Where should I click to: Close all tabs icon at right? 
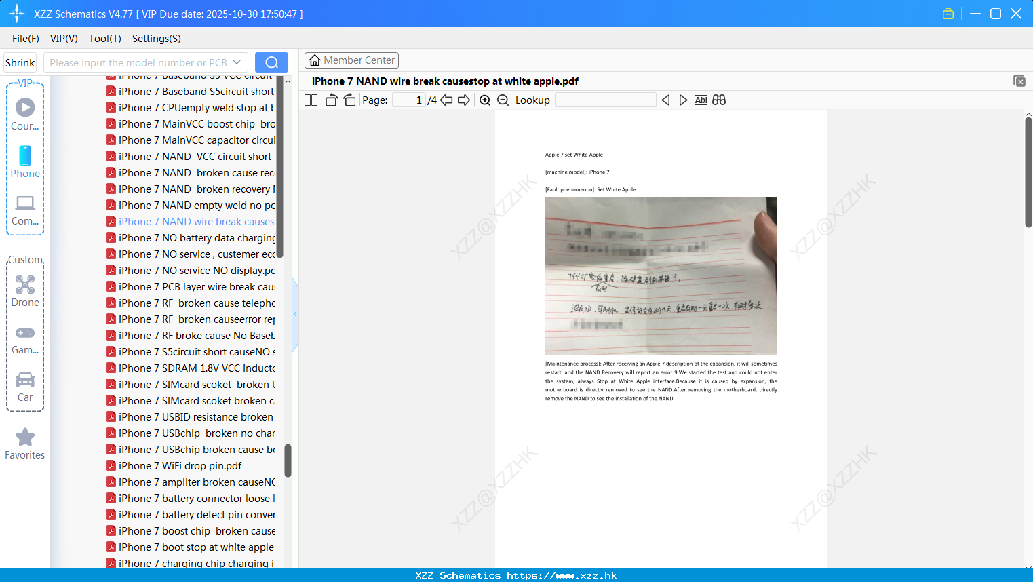pyautogui.click(x=1019, y=81)
